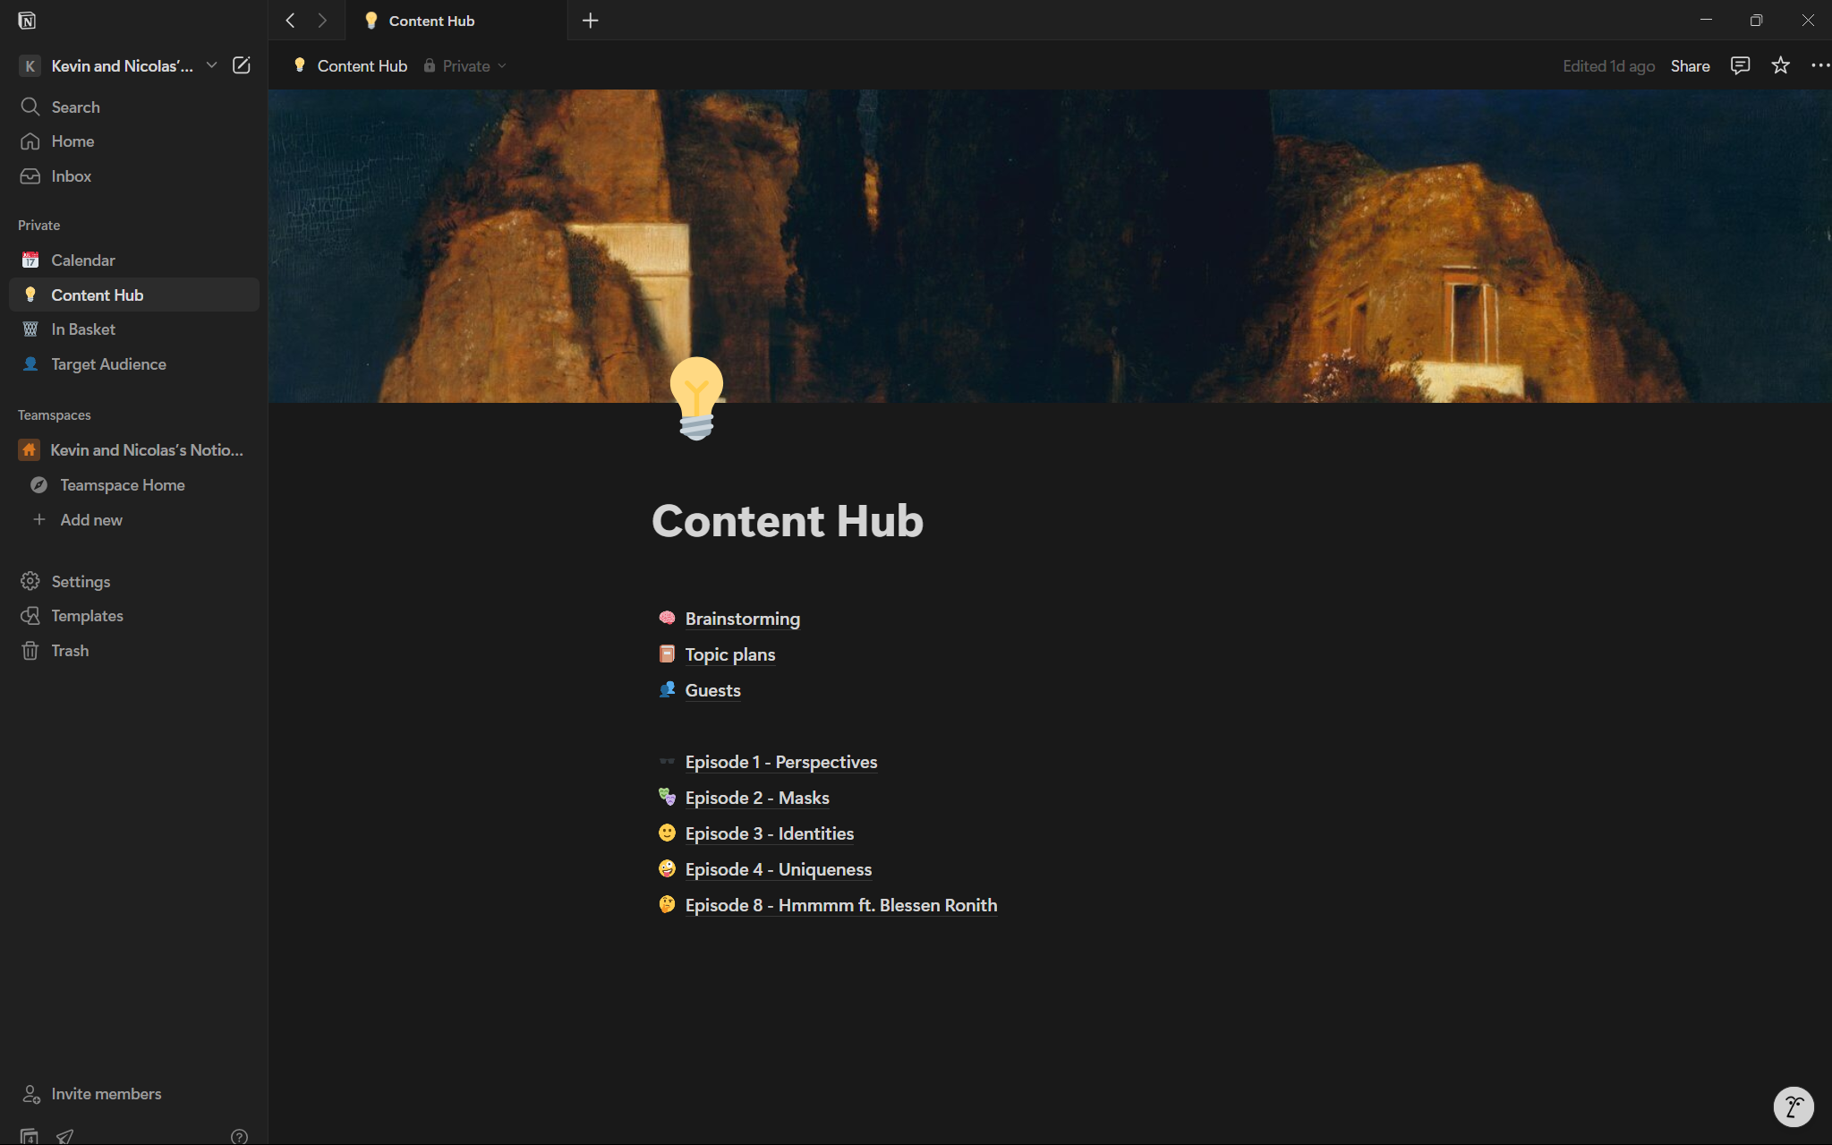This screenshot has width=1832, height=1145.
Task: Click the Content Hub page title
Action: point(788,521)
